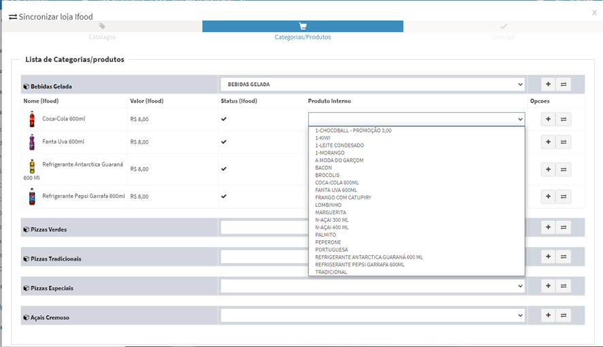Click the swap icon in Açais Cremoso row
603x347 pixels.
564,316
